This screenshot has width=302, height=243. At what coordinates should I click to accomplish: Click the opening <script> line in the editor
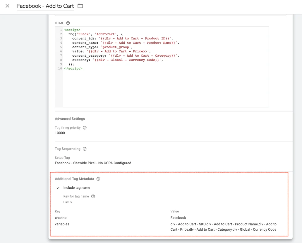pos(72,30)
